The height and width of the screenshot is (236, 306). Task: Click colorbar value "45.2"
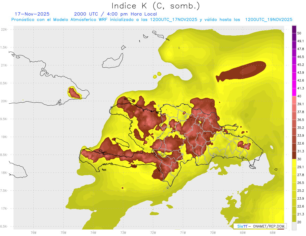(301, 65)
